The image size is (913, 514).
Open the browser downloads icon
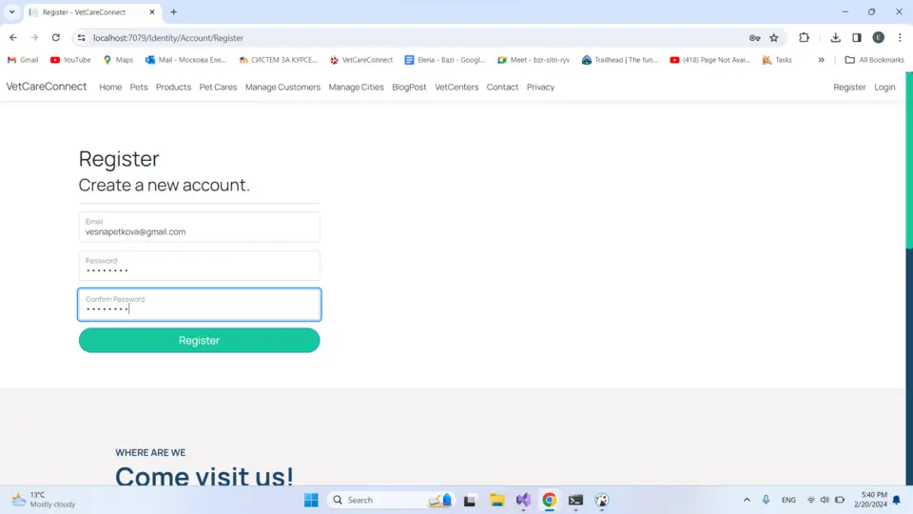835,38
